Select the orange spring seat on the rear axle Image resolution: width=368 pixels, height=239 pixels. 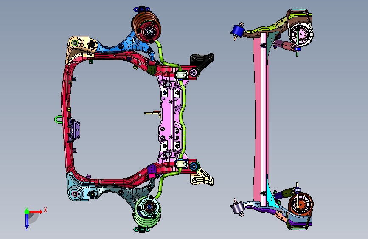pos(301,204)
